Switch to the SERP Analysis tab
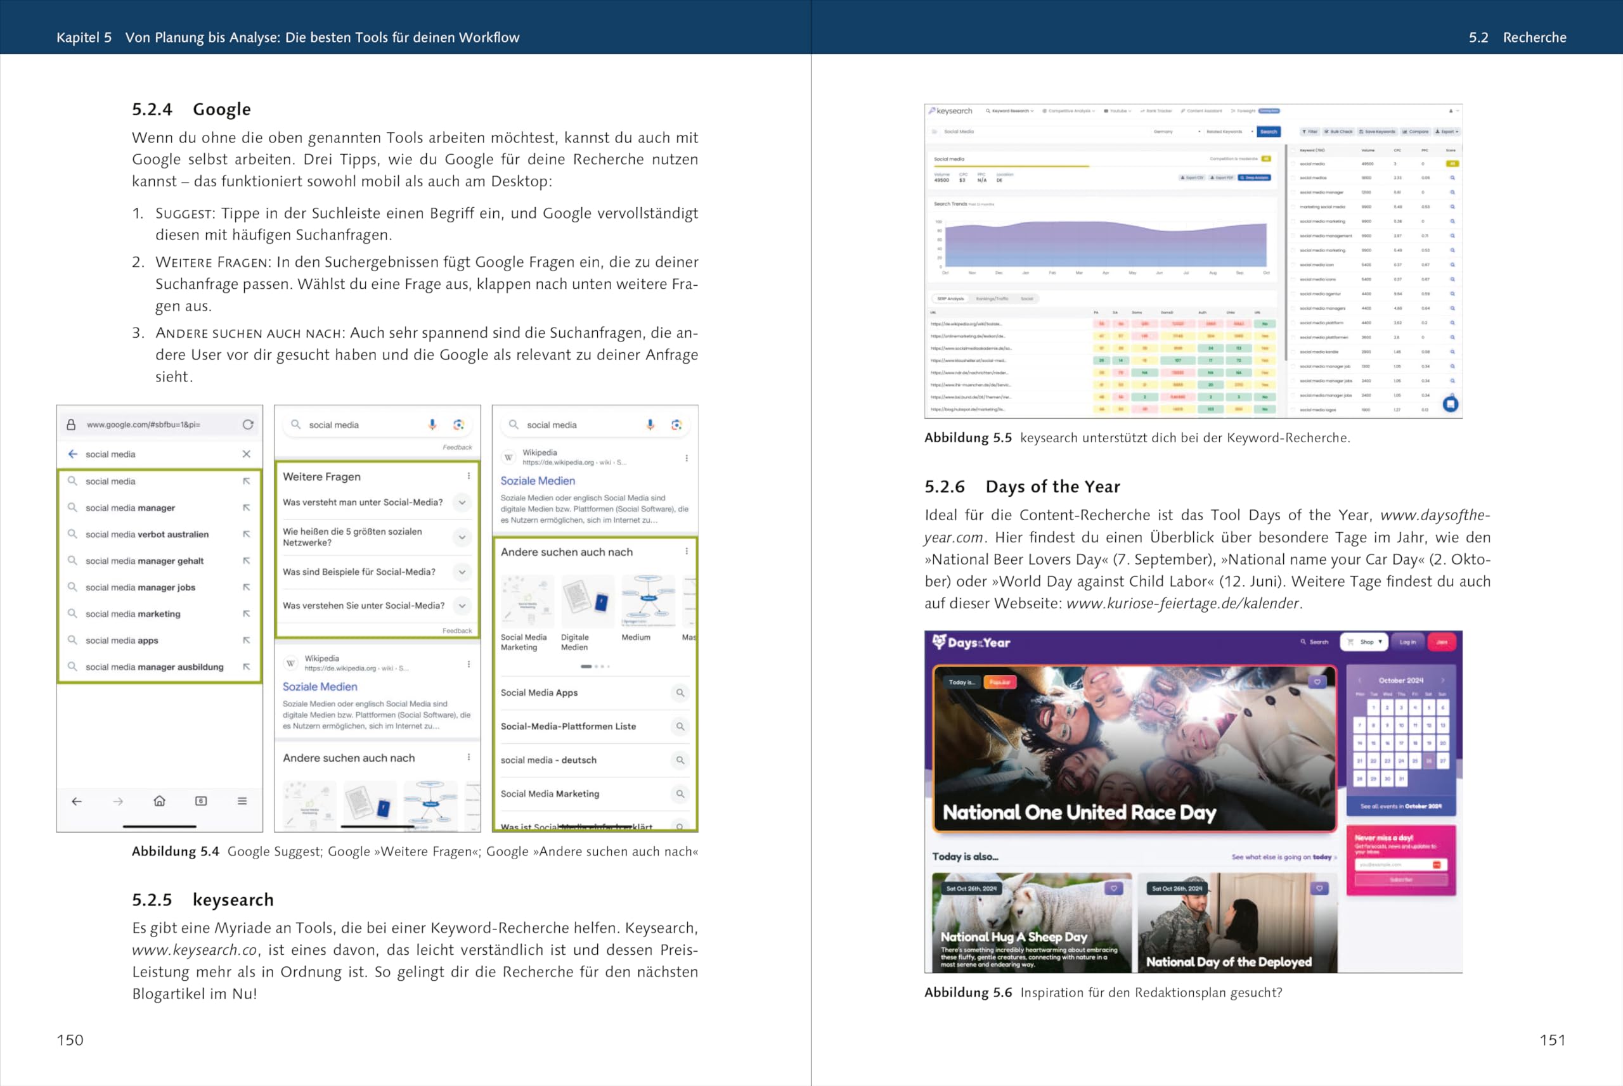Image resolution: width=1623 pixels, height=1086 pixels. pyautogui.click(x=950, y=298)
